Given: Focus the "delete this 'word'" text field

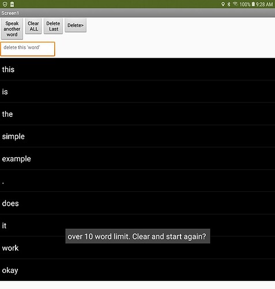Looking at the screenshot, I should point(28,49).
